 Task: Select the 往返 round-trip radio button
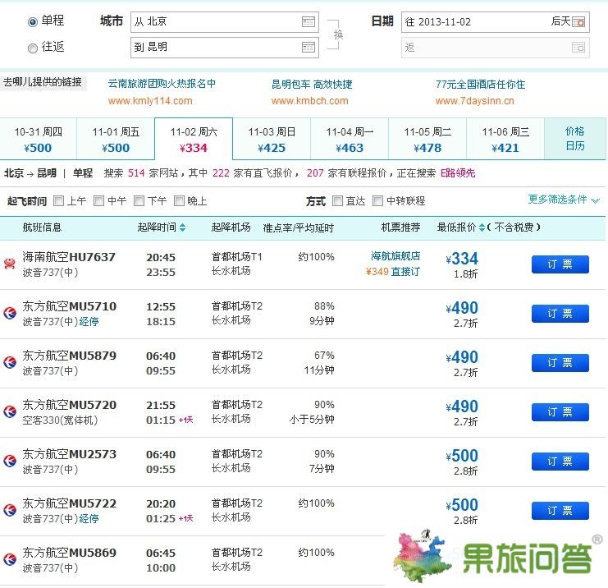[33, 48]
